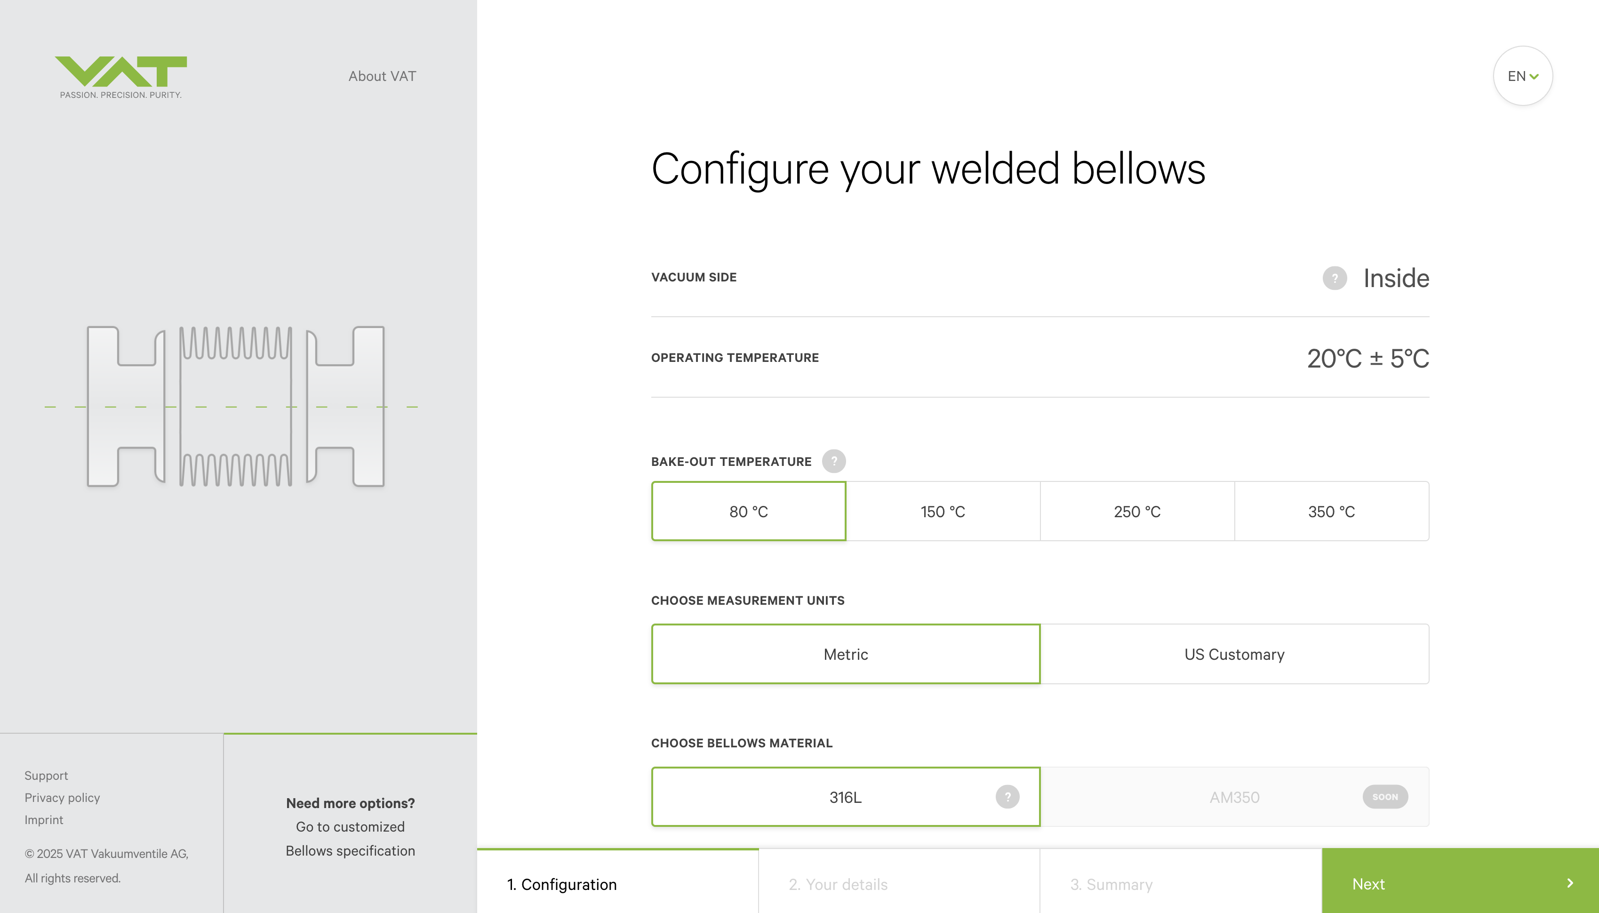The image size is (1599, 913).
Task: Go to customized Bellows specification link
Action: point(351,838)
